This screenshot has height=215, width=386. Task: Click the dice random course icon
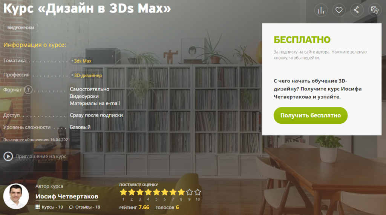(375, 10)
